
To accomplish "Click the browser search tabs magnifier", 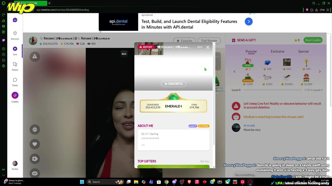I will click(314, 3).
